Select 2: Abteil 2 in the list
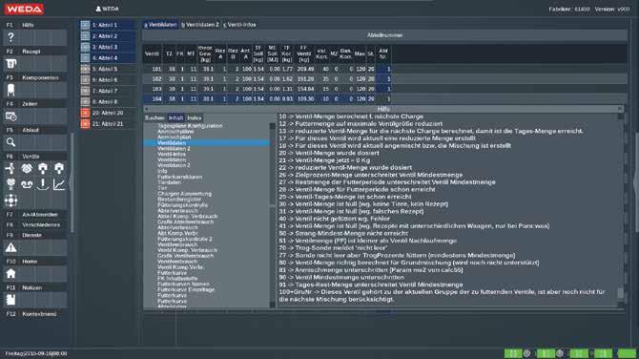The image size is (639, 359). (x=108, y=36)
